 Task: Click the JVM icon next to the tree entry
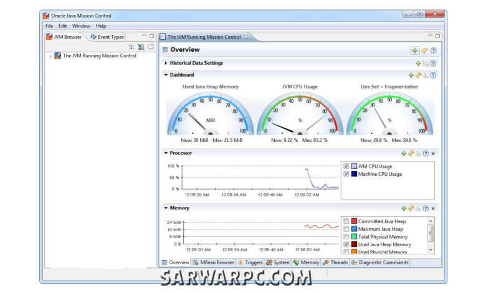click(58, 56)
